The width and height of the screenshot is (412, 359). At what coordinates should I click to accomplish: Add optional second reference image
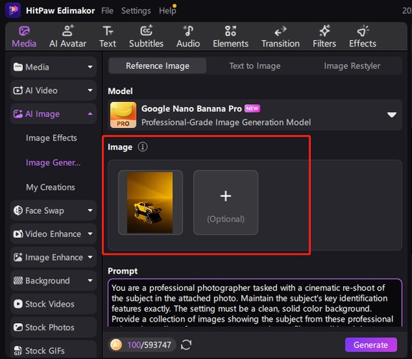coord(225,202)
